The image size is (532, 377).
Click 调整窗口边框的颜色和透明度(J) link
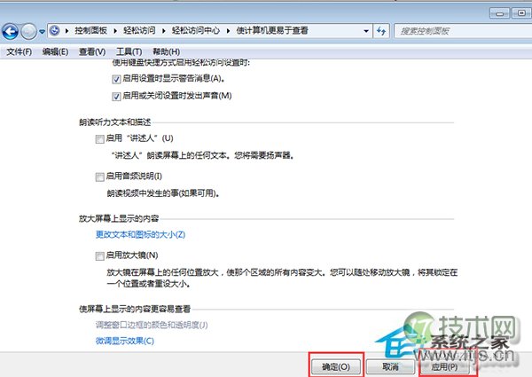[x=152, y=325]
